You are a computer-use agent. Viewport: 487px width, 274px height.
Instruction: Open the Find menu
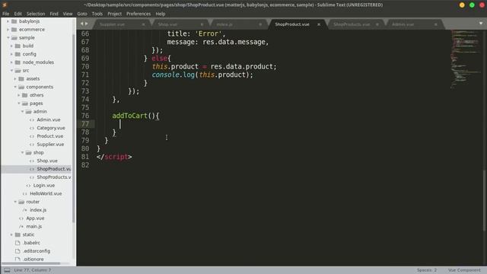click(54, 14)
